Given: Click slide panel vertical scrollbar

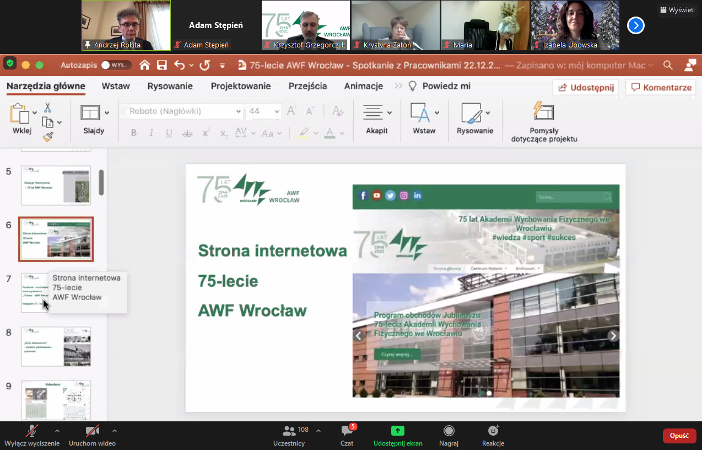Looking at the screenshot, I should 101,183.
